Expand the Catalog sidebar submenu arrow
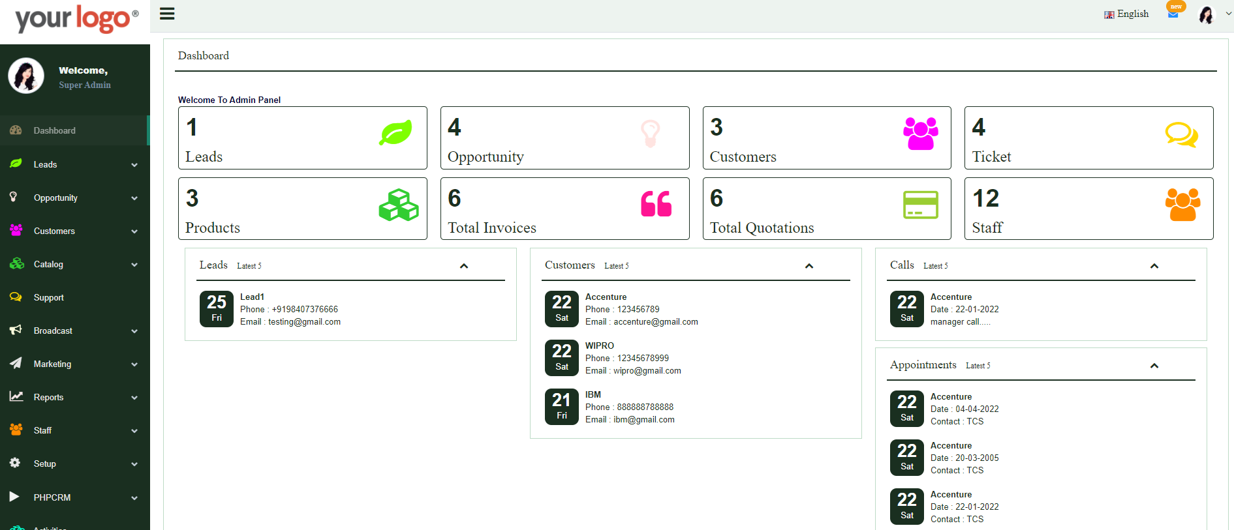This screenshot has width=1234, height=530. 134,265
